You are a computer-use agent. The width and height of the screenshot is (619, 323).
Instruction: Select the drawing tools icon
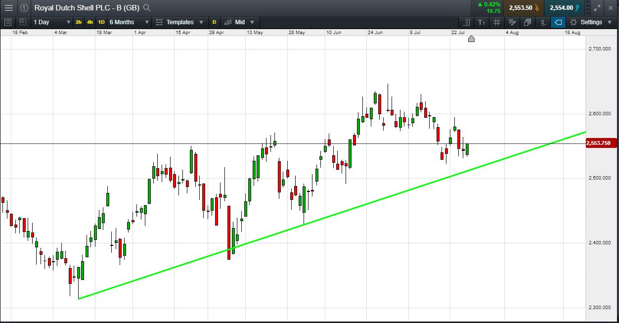point(512,22)
